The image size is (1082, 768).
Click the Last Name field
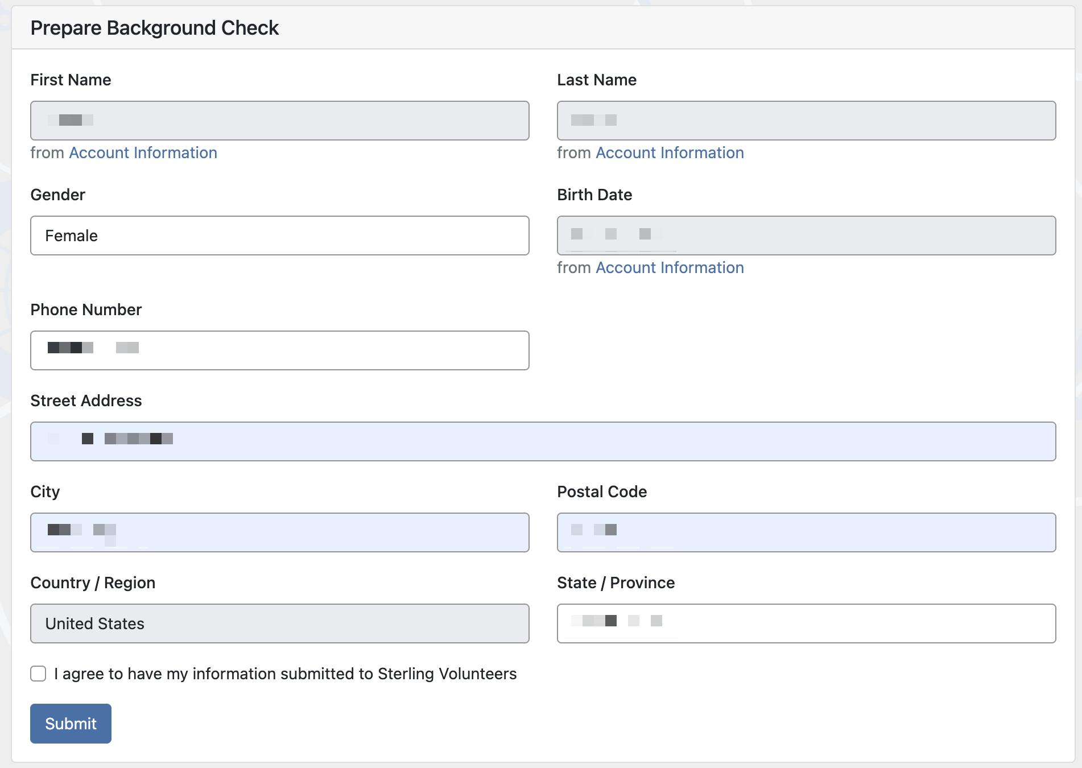click(807, 121)
